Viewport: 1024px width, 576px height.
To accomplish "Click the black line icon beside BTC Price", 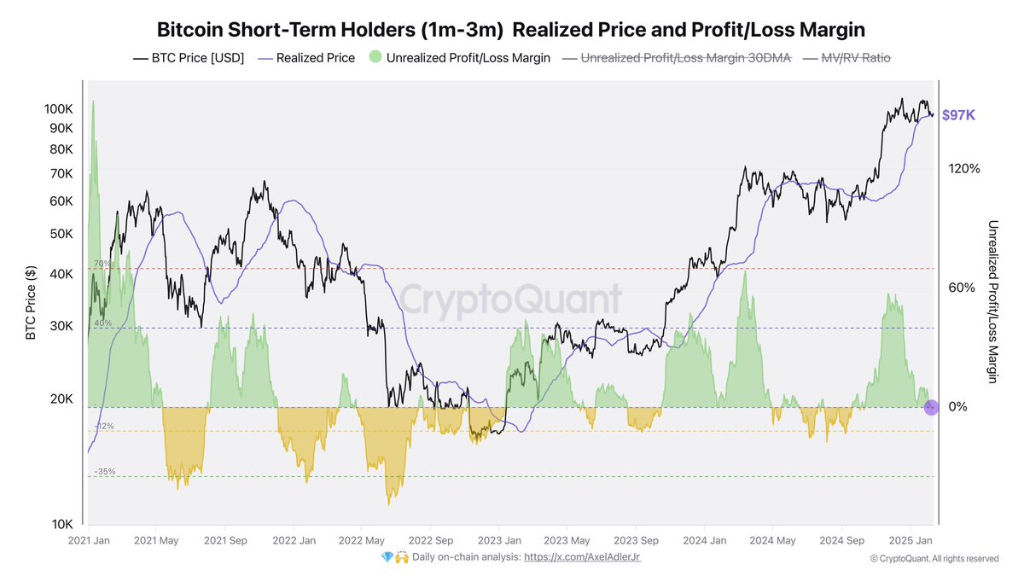I will click(x=141, y=58).
